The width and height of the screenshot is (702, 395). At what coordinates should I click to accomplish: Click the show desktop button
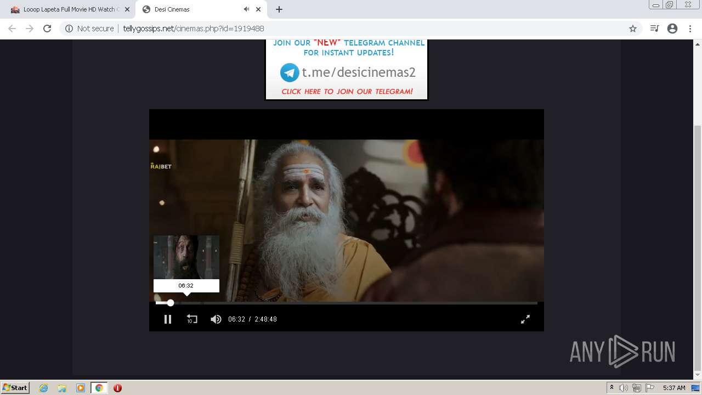695,388
